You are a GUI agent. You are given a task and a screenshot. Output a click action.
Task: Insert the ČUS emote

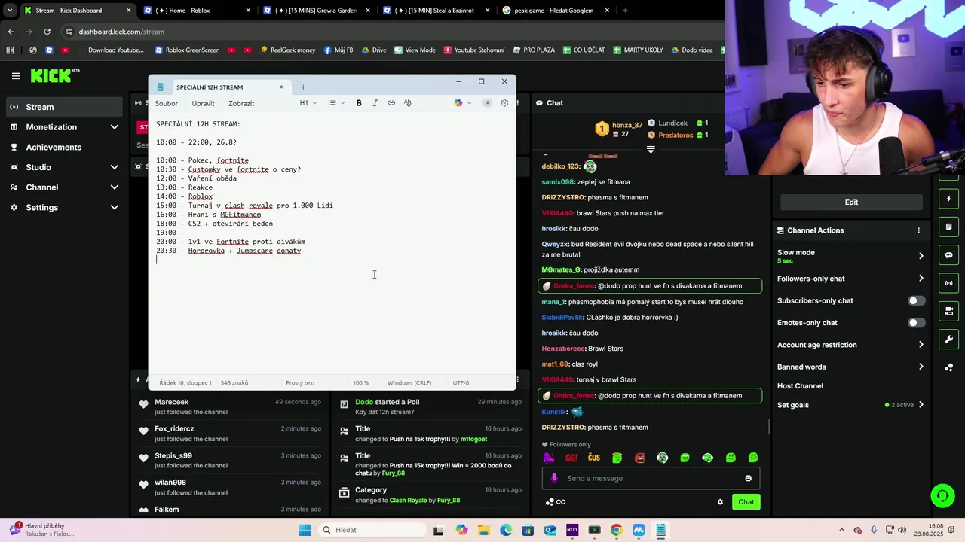(x=594, y=458)
